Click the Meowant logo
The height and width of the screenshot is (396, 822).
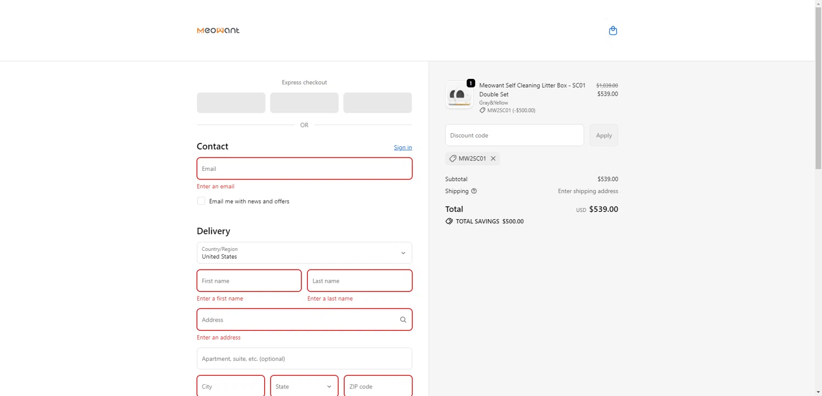tap(218, 31)
